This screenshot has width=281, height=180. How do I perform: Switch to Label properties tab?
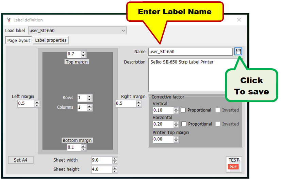point(51,40)
